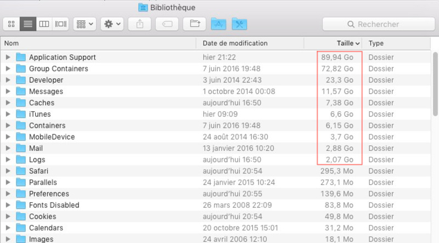Sort by the Type column header
This screenshot has height=243, width=439.
(396, 43)
